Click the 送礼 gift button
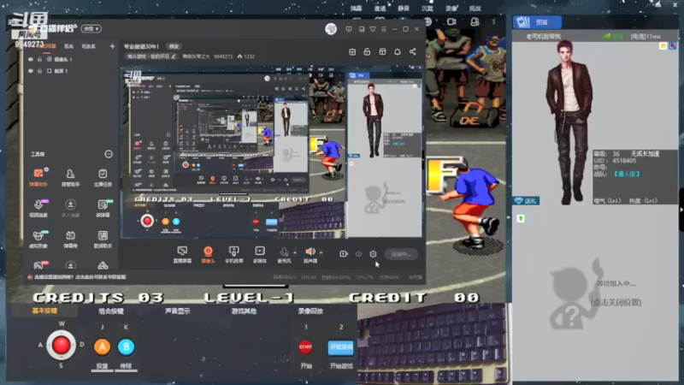Image resolution: width=684 pixels, height=385 pixels. 526,201
